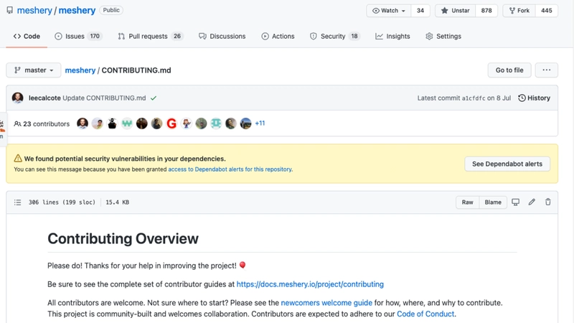Edit the file with pencil icon
The image size is (574, 323).
point(532,202)
